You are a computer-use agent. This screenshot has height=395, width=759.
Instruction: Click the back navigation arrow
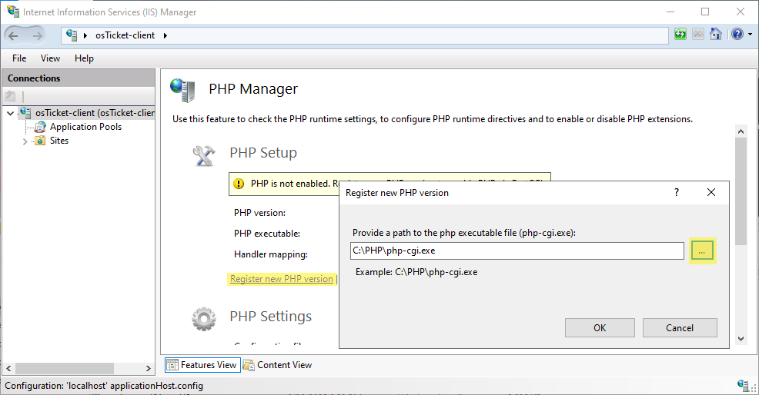13,35
